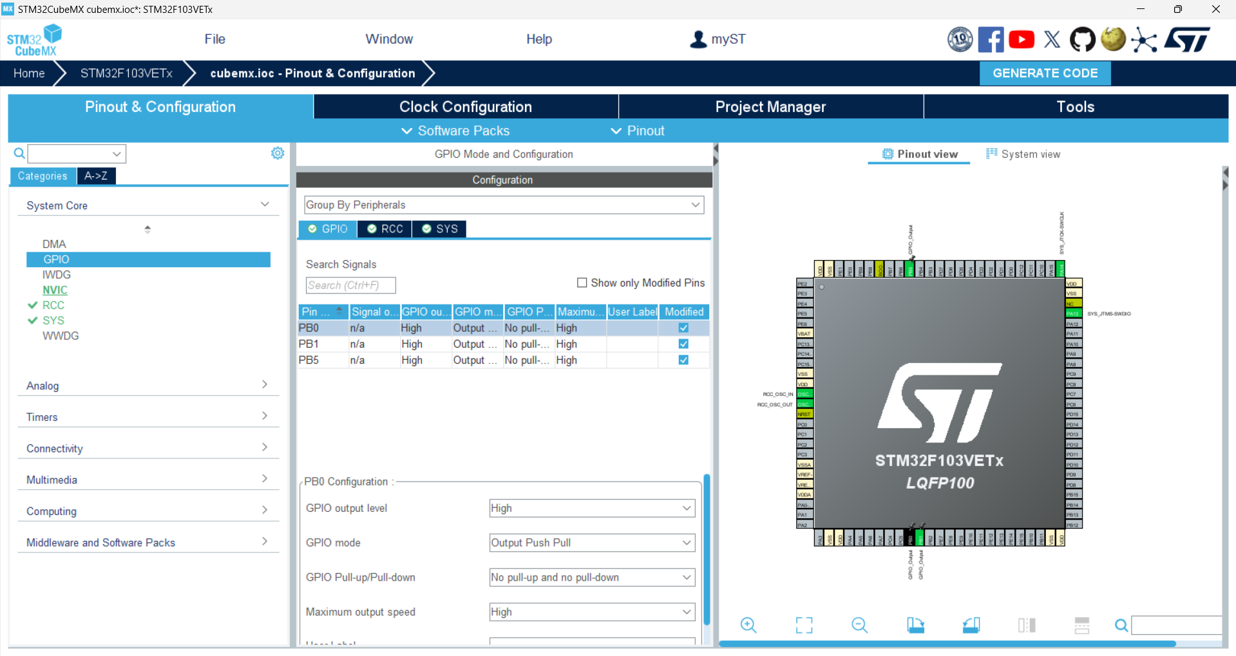Click the myST user icon

tap(698, 39)
